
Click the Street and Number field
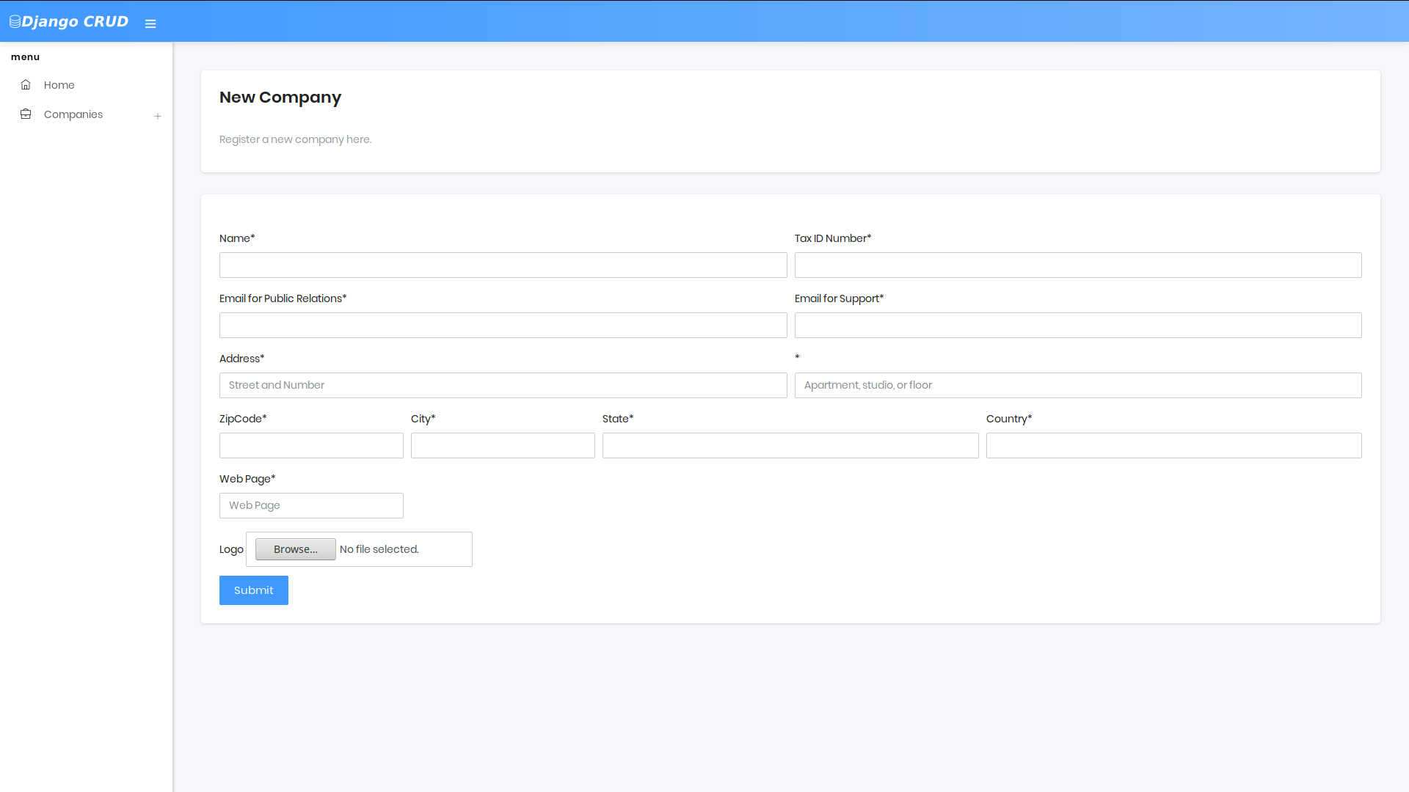pos(503,386)
